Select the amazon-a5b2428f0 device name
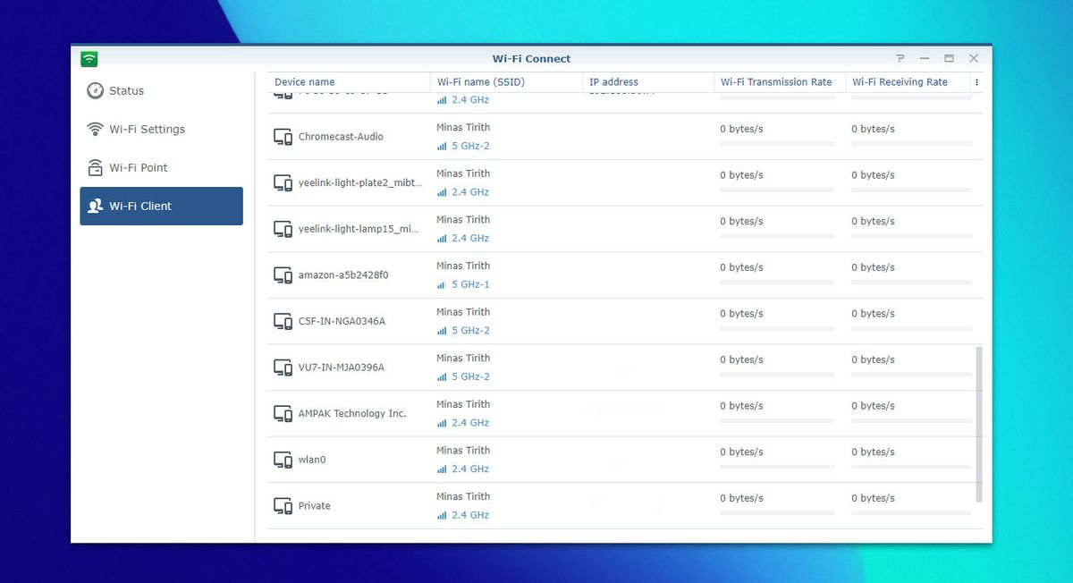 (343, 275)
